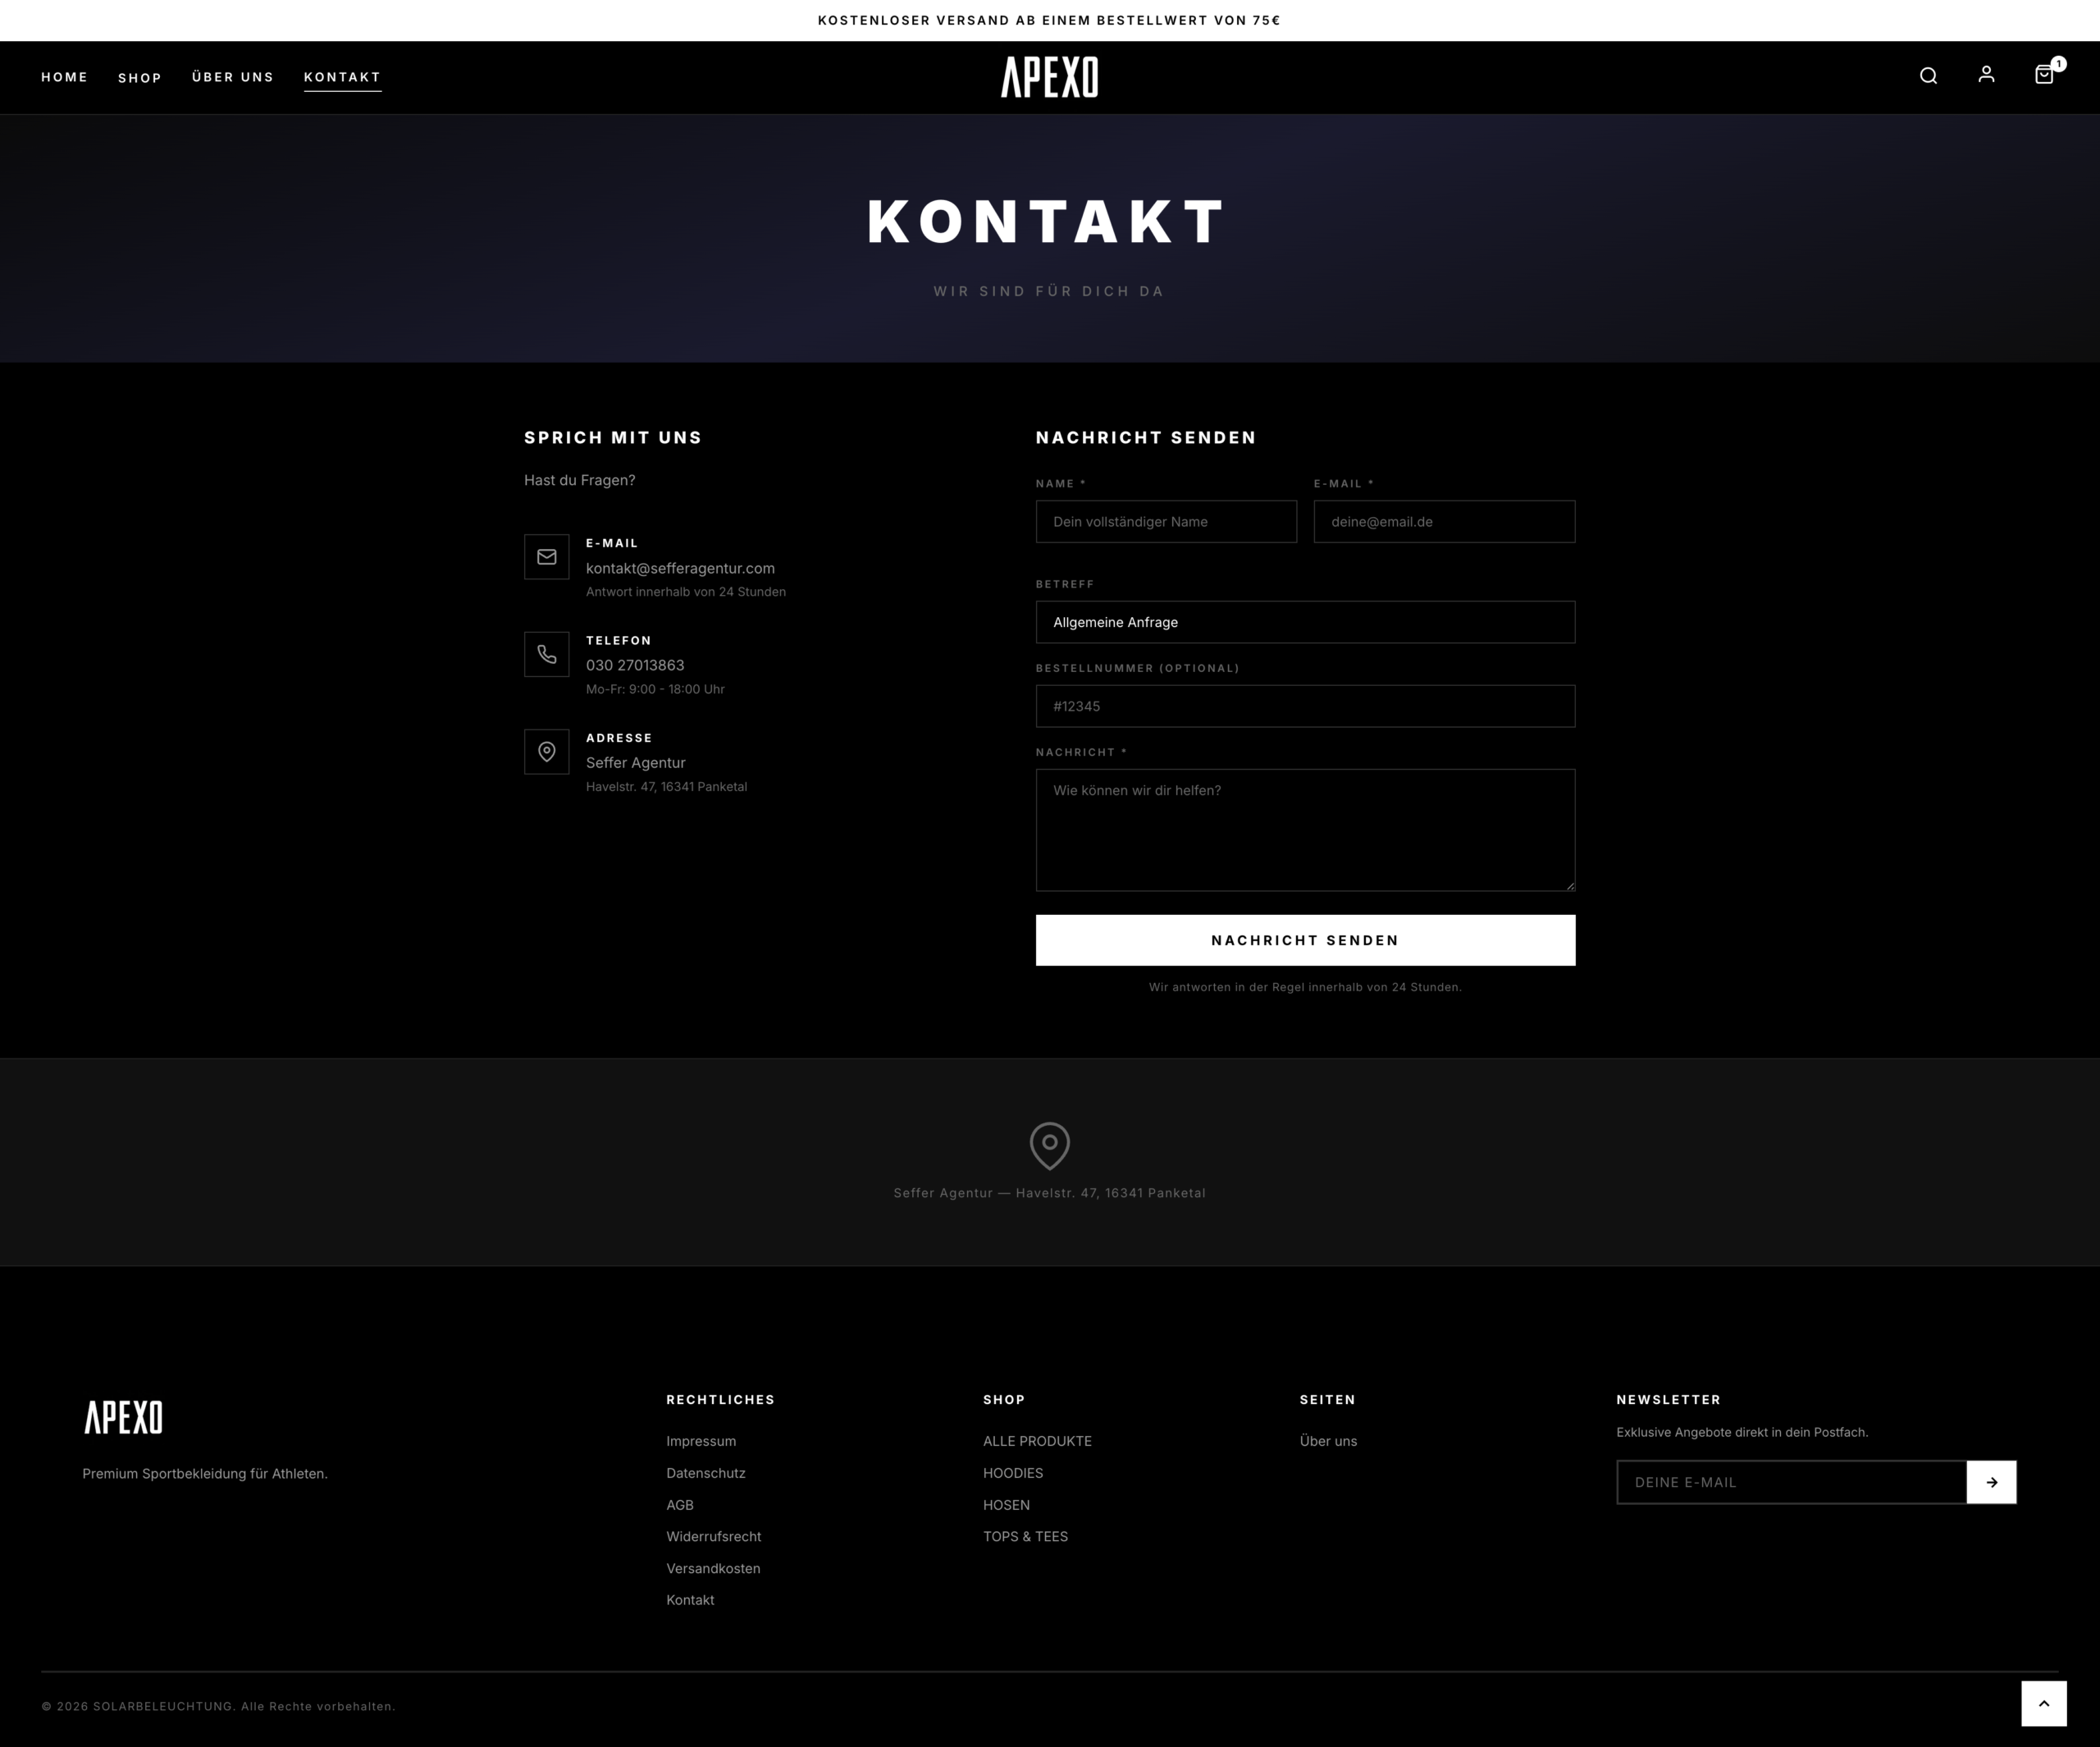Click the APEXO logo in footer
2100x1747 pixels.
click(x=123, y=1417)
